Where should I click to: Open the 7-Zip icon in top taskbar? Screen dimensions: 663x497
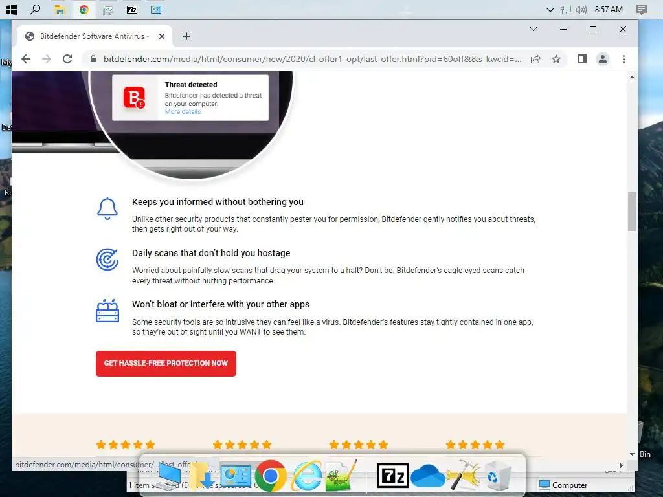132,9
